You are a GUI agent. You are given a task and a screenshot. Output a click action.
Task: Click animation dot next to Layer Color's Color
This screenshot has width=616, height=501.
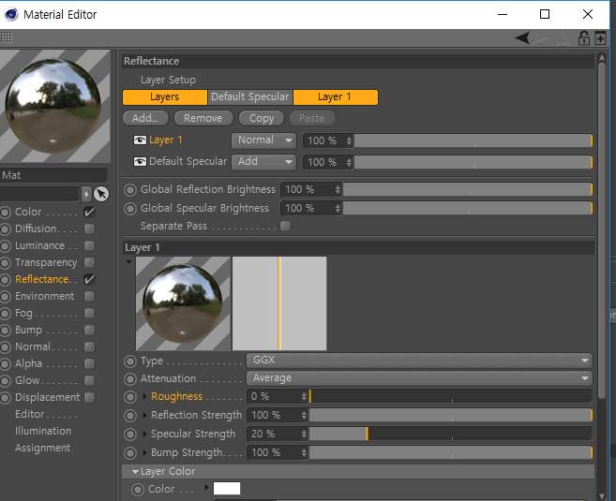(x=138, y=490)
